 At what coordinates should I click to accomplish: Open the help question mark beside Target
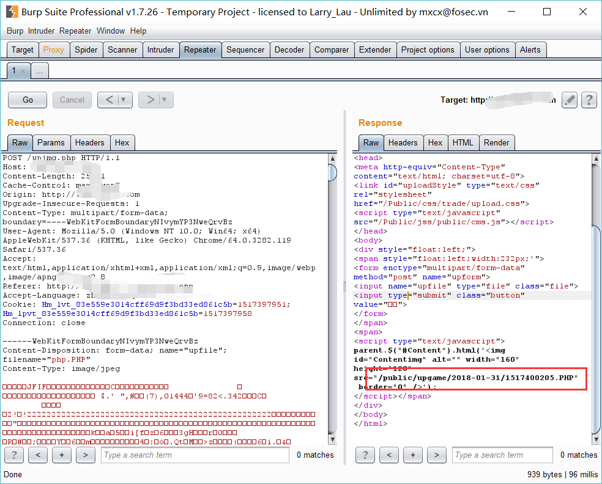[589, 100]
